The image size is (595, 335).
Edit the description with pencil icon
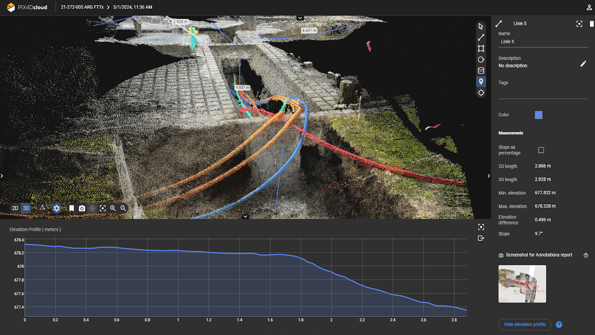tap(583, 64)
